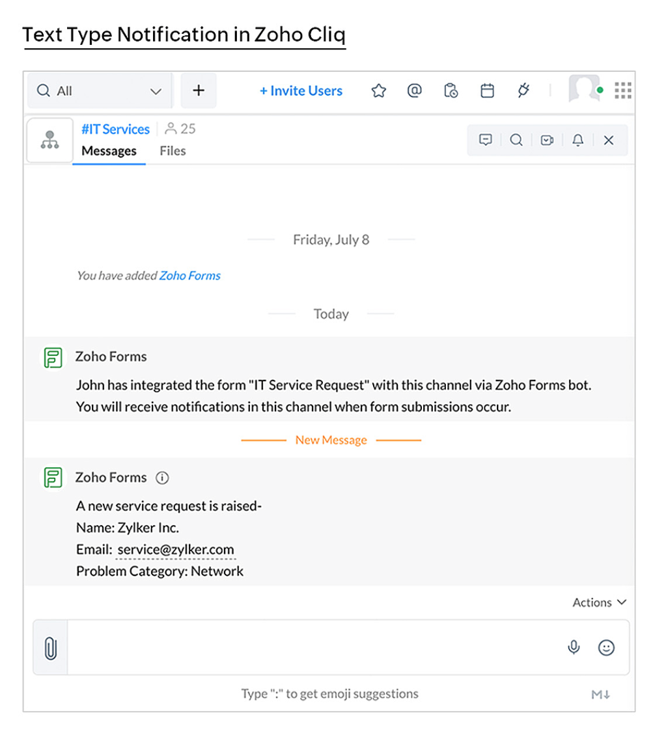Viewport: 668px width, 735px height.
Task: View mentions using the @ icon
Action: click(x=414, y=91)
